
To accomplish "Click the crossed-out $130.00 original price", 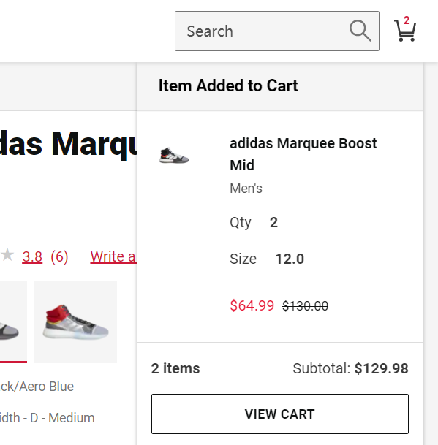I will pyautogui.click(x=305, y=306).
